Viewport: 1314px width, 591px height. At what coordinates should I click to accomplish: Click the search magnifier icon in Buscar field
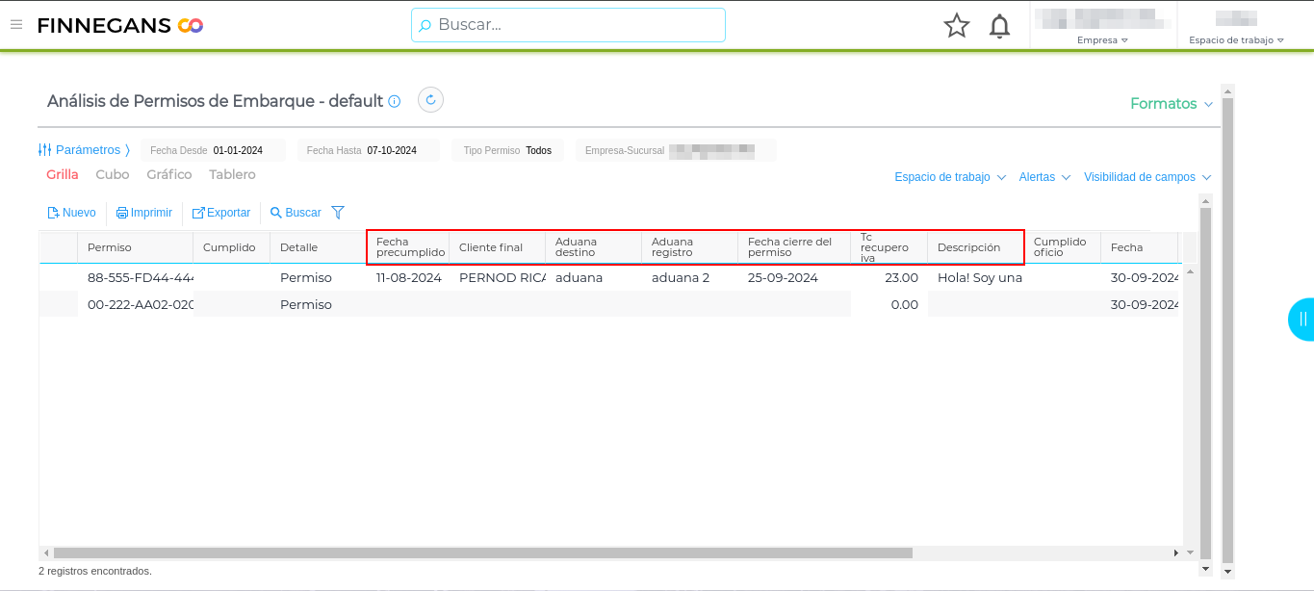(425, 26)
